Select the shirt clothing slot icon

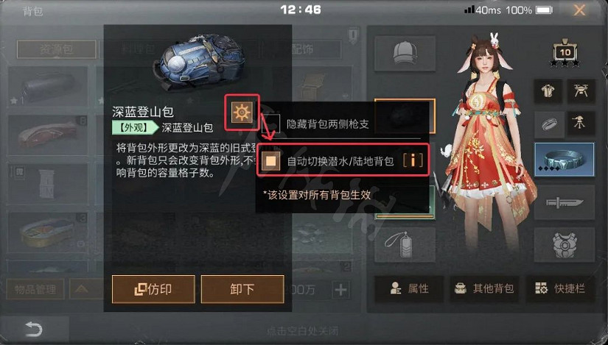tap(548, 91)
